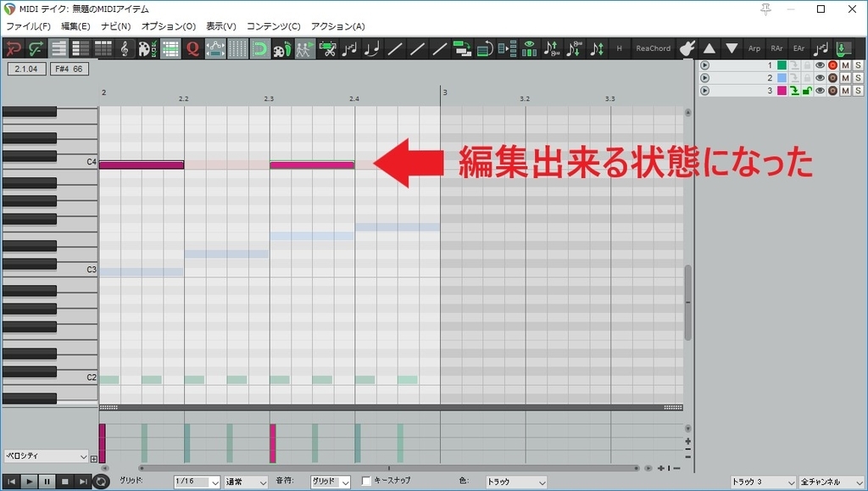868x491 pixels.
Task: Click the eye over bars visibility icon
Action: click(x=529, y=48)
